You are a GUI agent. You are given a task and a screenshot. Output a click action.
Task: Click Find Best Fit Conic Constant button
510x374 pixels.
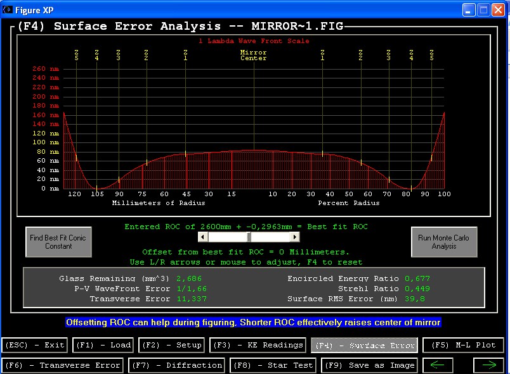(x=58, y=242)
